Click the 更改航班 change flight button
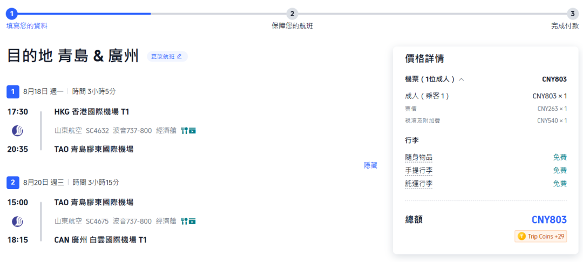583x262 pixels. [x=167, y=57]
